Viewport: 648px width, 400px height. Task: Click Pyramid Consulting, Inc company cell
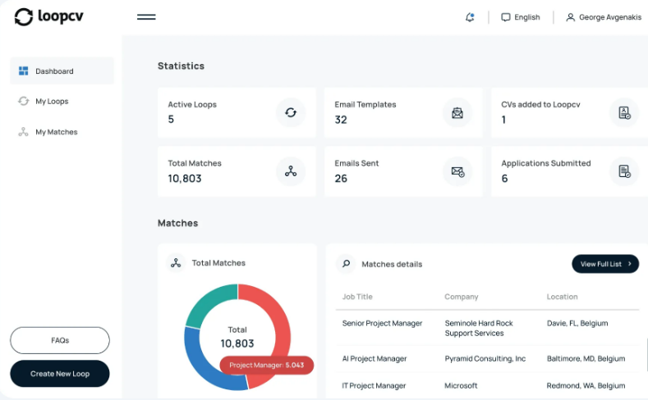click(x=485, y=359)
